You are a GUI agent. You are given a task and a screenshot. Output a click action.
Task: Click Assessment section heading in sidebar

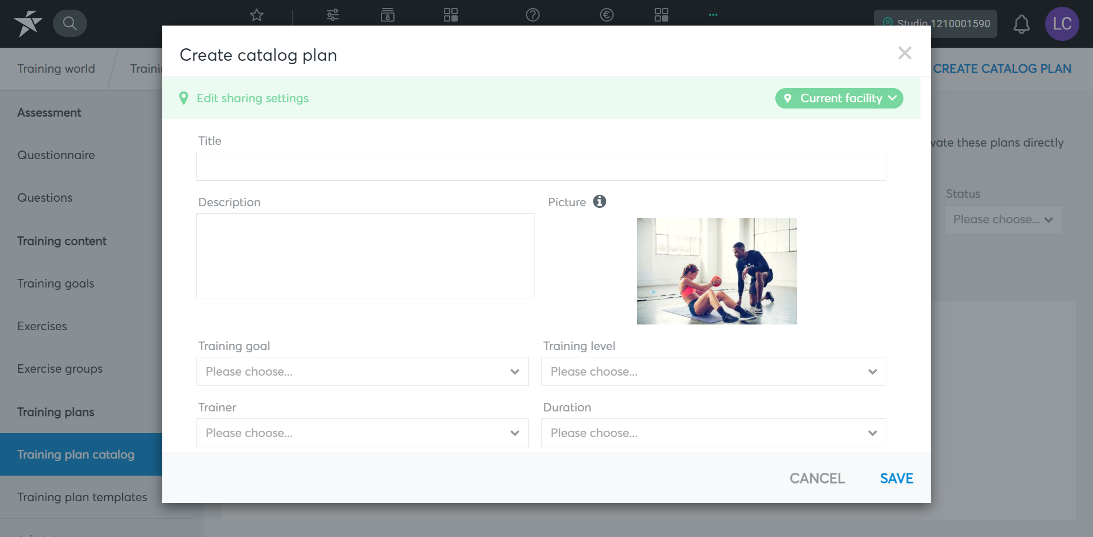click(x=49, y=113)
